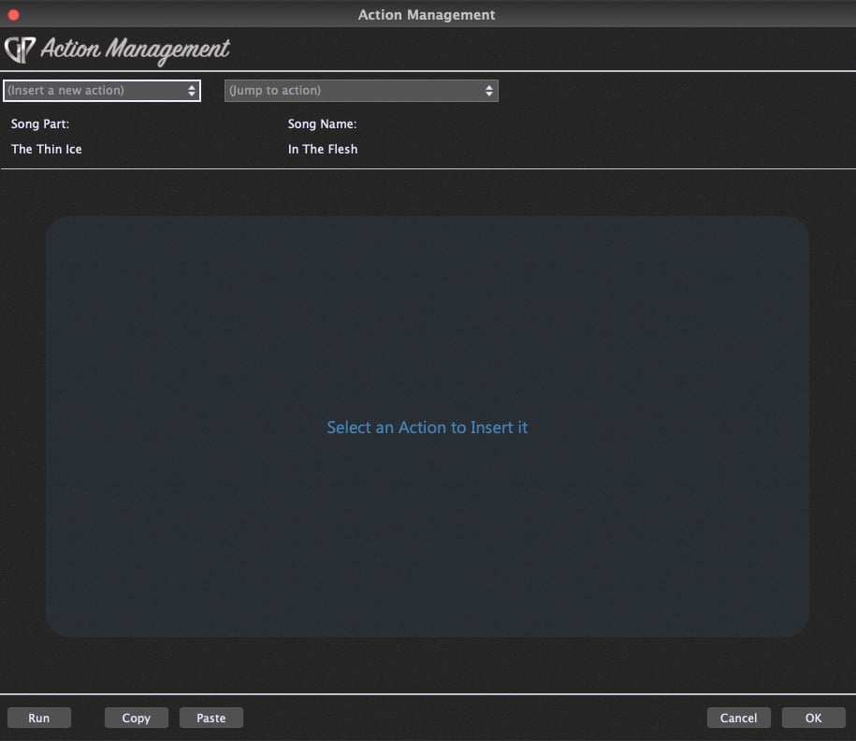
Task: Open the Jump to action dropdown
Action: click(361, 91)
